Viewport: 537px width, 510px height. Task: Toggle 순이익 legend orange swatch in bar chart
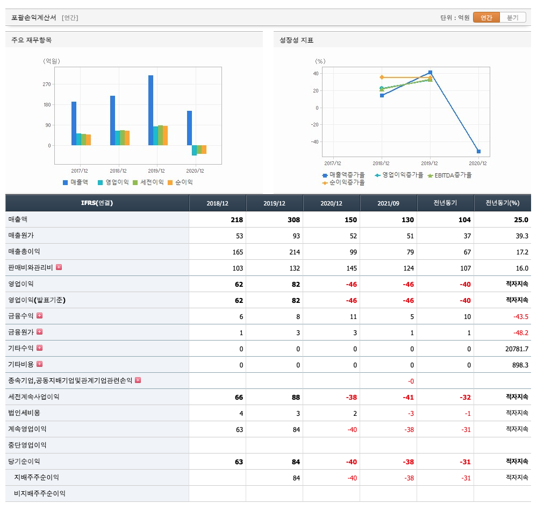[170, 183]
